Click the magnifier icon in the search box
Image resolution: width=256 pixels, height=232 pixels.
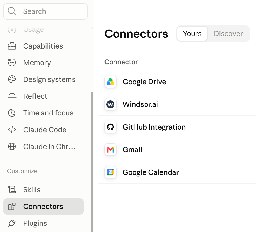(x=12, y=11)
